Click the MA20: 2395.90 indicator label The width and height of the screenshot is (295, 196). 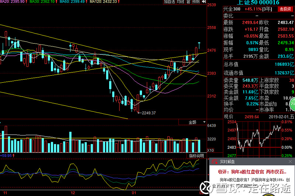pos(12,1)
